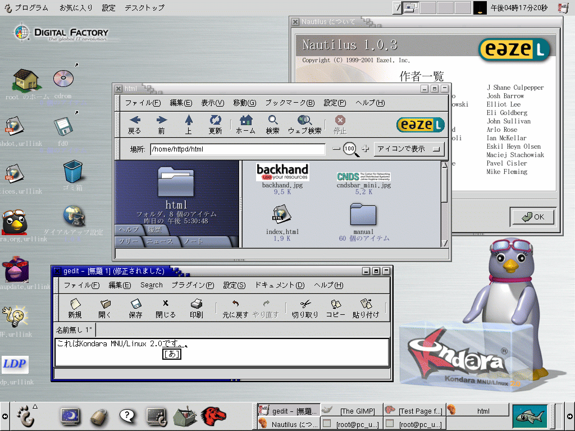Switch to the ツリー sidebar tab
575x431 pixels.
coord(129,241)
